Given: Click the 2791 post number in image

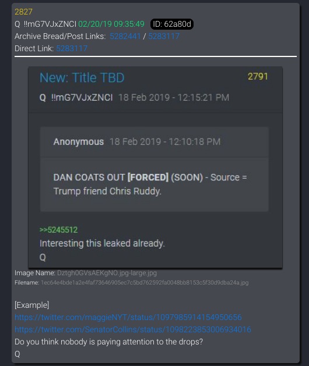Looking at the screenshot, I should click(258, 76).
